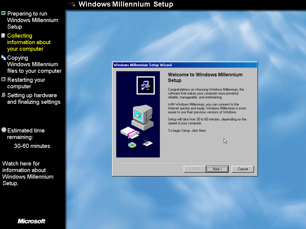This screenshot has height=229, width=306.
Task: Click 'Welcome to Windows Millennium Setup' heading
Action: (x=205, y=77)
